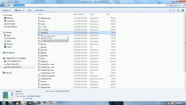186x105 pixels.
Task: Open recent locations dropdown beside Forward arrow
Action: click(9, 5)
